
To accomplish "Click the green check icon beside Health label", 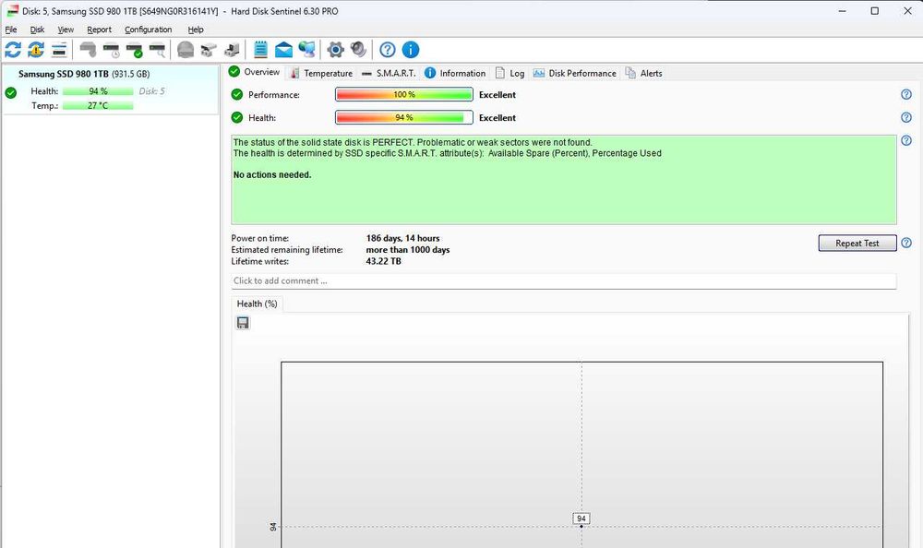I will 237,117.
